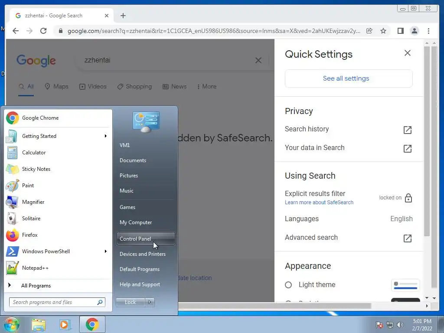Launch Firefox from the Start menu
This screenshot has height=333, width=444.
58,235
